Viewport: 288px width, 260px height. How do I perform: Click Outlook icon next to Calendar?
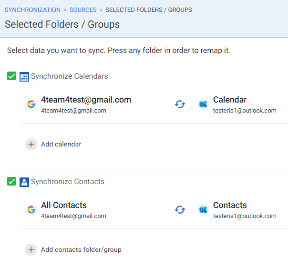[204, 104]
